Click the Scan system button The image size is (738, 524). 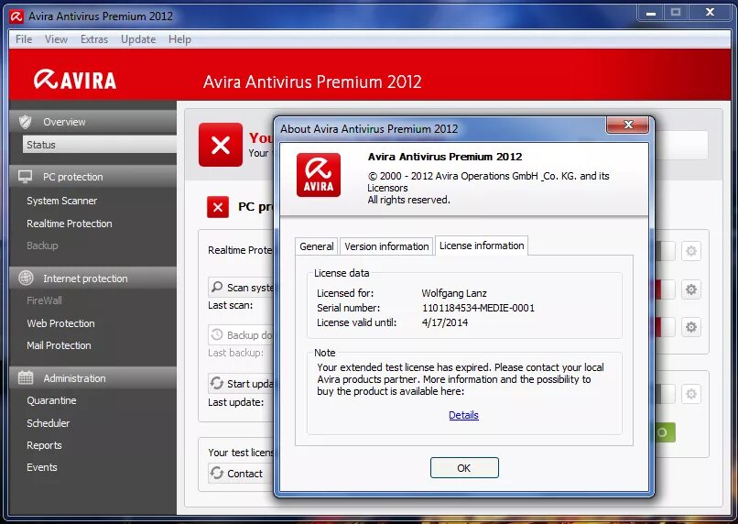[241, 287]
